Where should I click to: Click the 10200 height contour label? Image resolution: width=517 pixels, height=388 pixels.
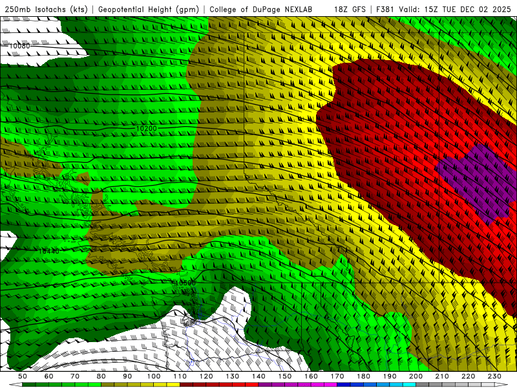click(146, 128)
